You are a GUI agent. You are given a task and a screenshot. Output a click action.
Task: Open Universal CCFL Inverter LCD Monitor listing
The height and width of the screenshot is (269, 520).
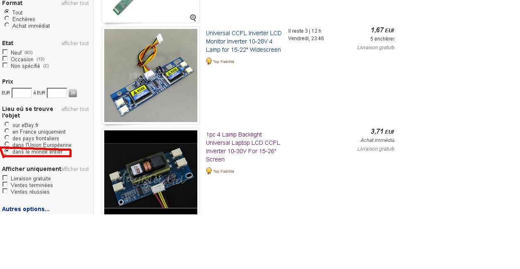pos(244,41)
